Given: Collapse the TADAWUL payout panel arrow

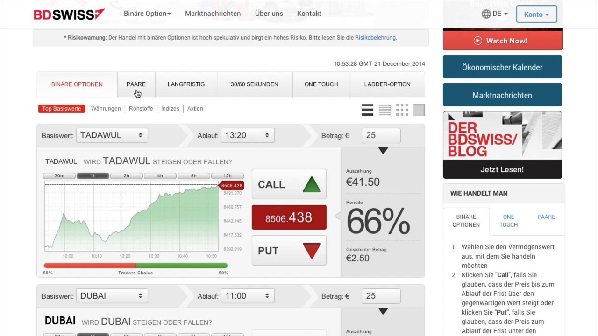Looking at the screenshot, I should point(383,151).
